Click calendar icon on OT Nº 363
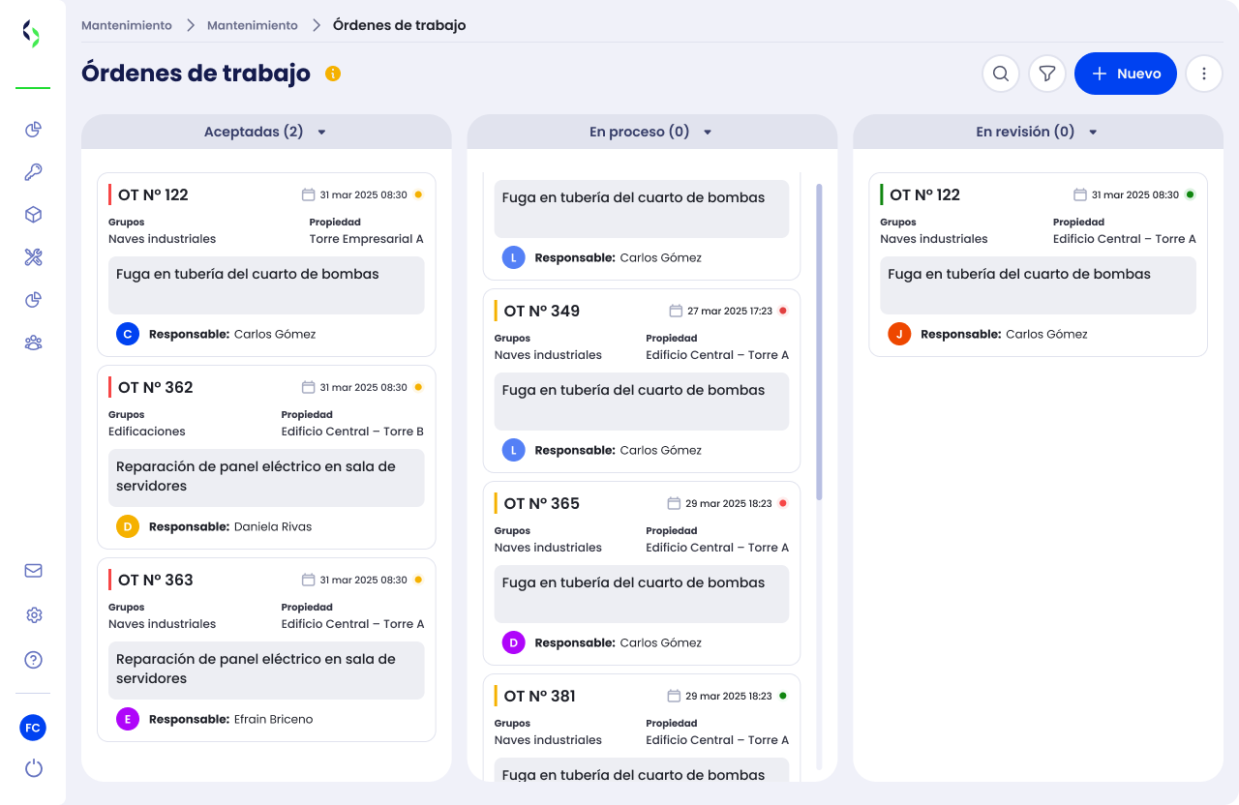Image resolution: width=1239 pixels, height=805 pixels. click(x=309, y=580)
